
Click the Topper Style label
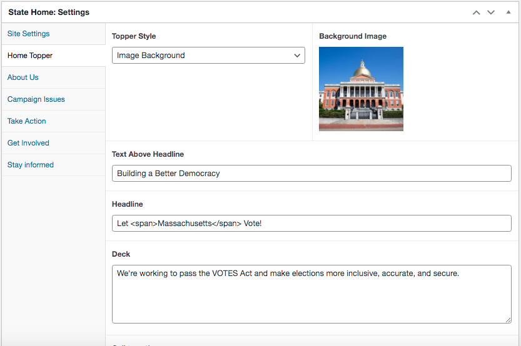coord(134,36)
